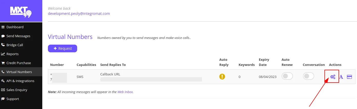Click the yellow Auto Reply warning icon
This screenshot has width=357, height=109.
222,76
